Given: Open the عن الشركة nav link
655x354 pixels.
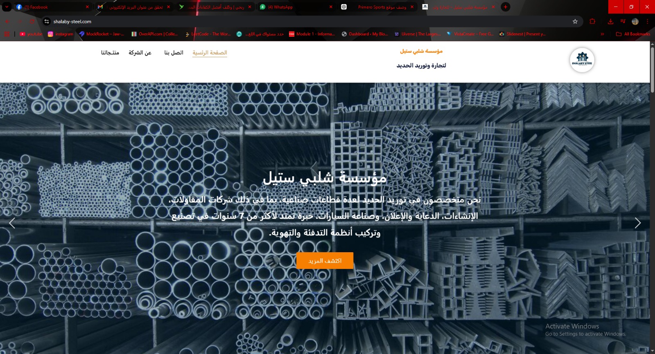Looking at the screenshot, I should 140,53.
